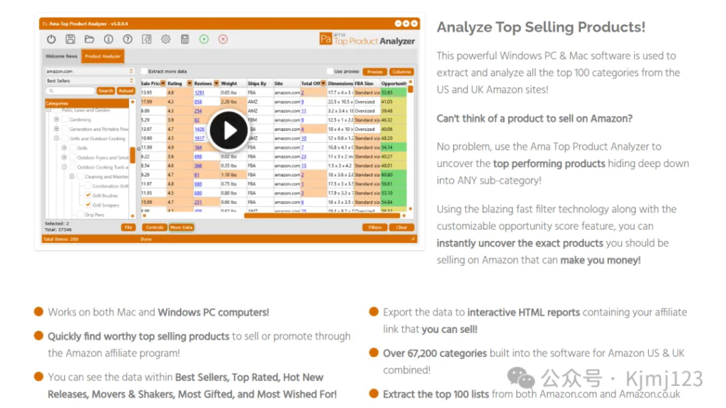The height and width of the screenshot is (408, 726).
Task: Open the Reviews column filter arrow
Action: pos(216,84)
